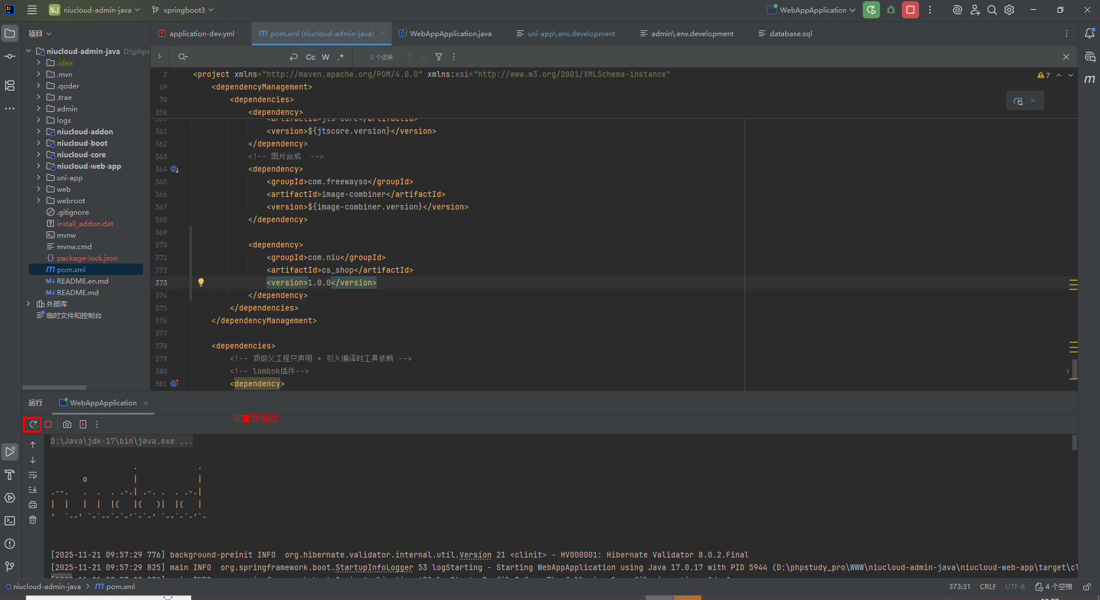Click the project tree horizontal scrollbar
The height and width of the screenshot is (600, 1100).
coord(55,388)
